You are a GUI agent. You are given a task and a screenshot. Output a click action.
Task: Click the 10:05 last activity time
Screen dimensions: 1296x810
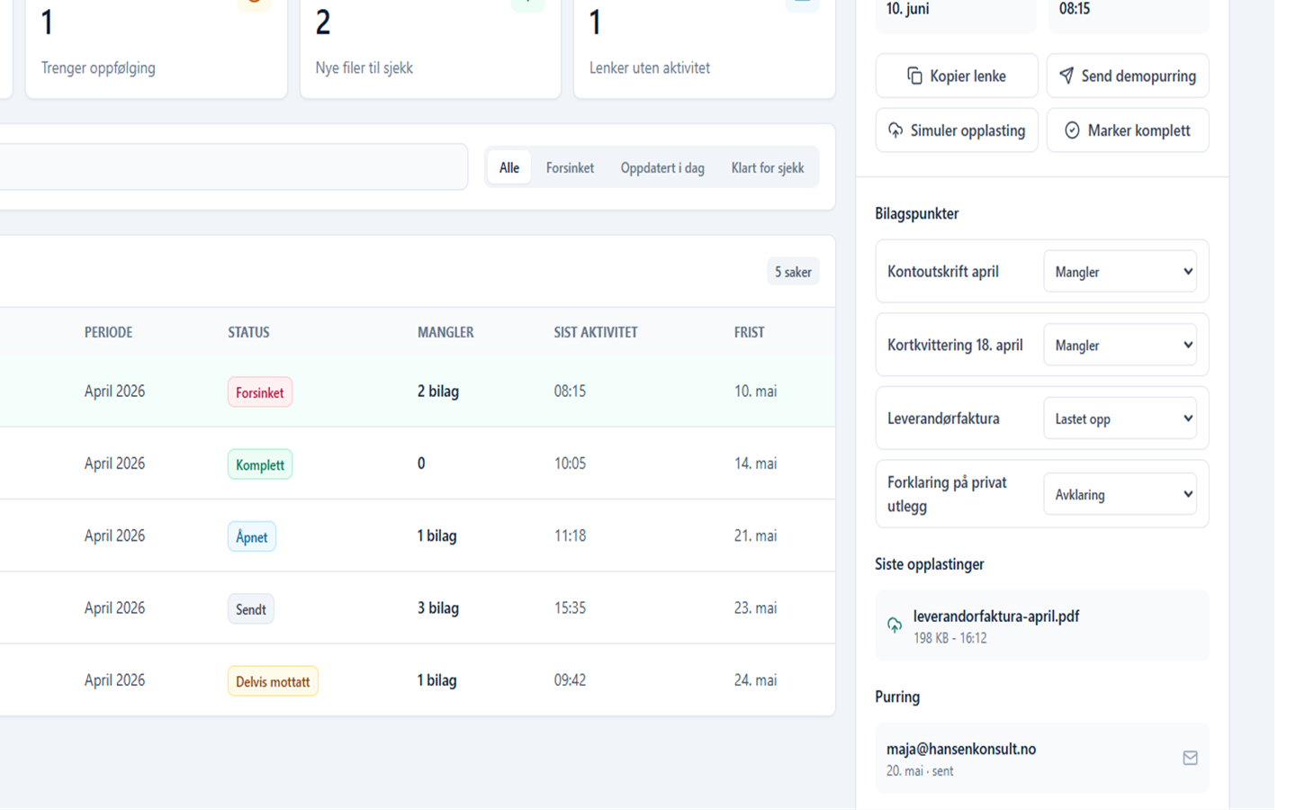[x=571, y=463]
